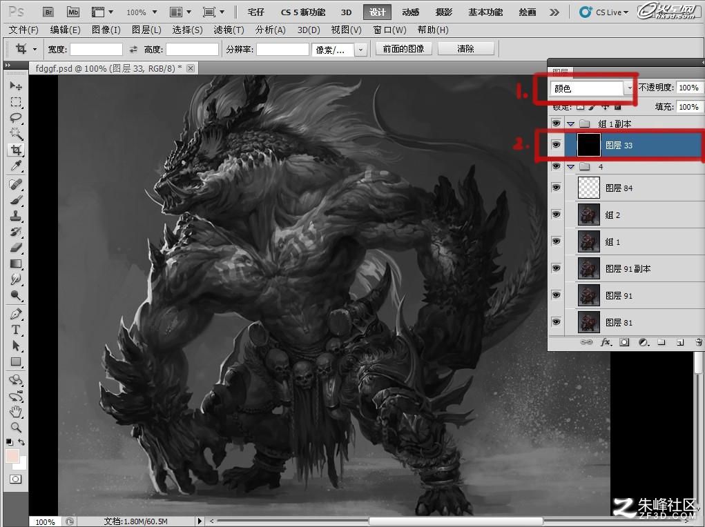
Task: Select the Crop tool in toolbox
Action: pyautogui.click(x=16, y=150)
